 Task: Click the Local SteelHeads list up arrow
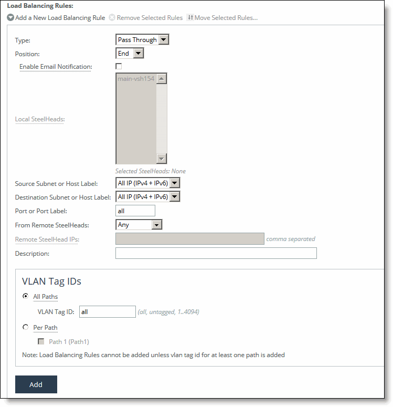click(x=162, y=79)
